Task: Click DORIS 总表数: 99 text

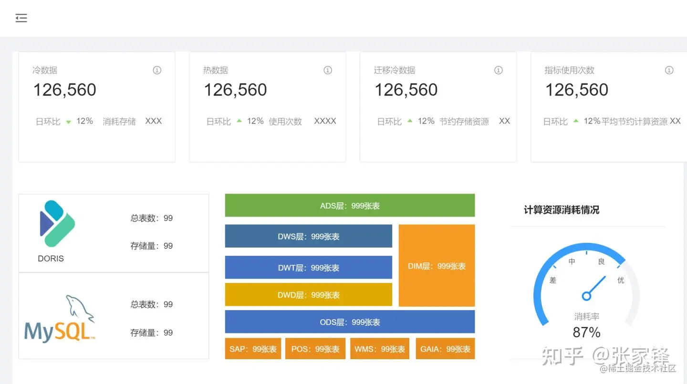Action: tap(152, 218)
